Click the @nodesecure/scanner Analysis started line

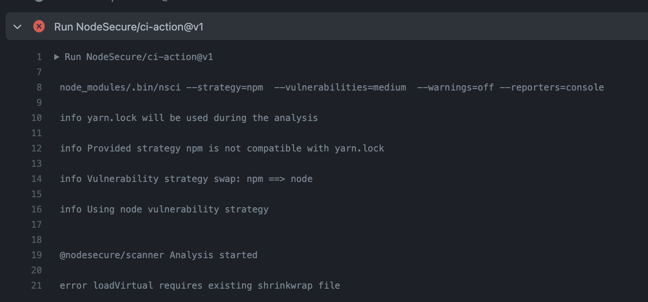tap(158, 255)
